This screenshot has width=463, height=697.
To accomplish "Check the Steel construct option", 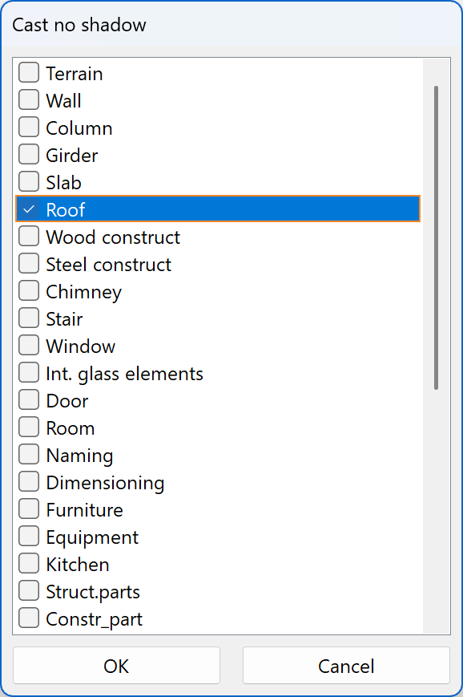I will (x=28, y=263).
